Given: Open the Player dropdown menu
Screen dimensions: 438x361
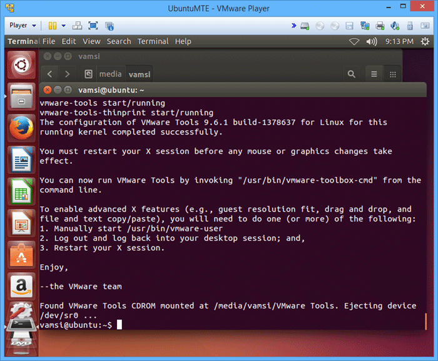Looking at the screenshot, I should click(x=23, y=26).
